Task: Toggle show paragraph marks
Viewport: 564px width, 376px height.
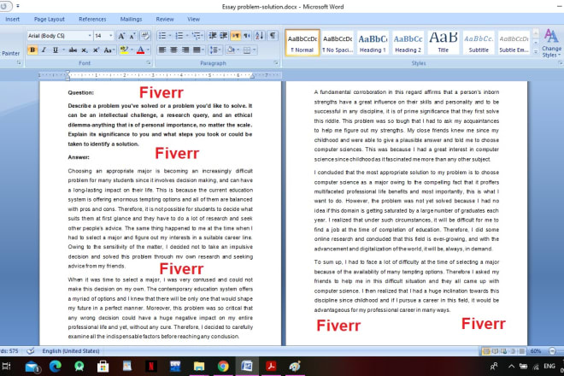Action: pyautogui.click(x=273, y=35)
